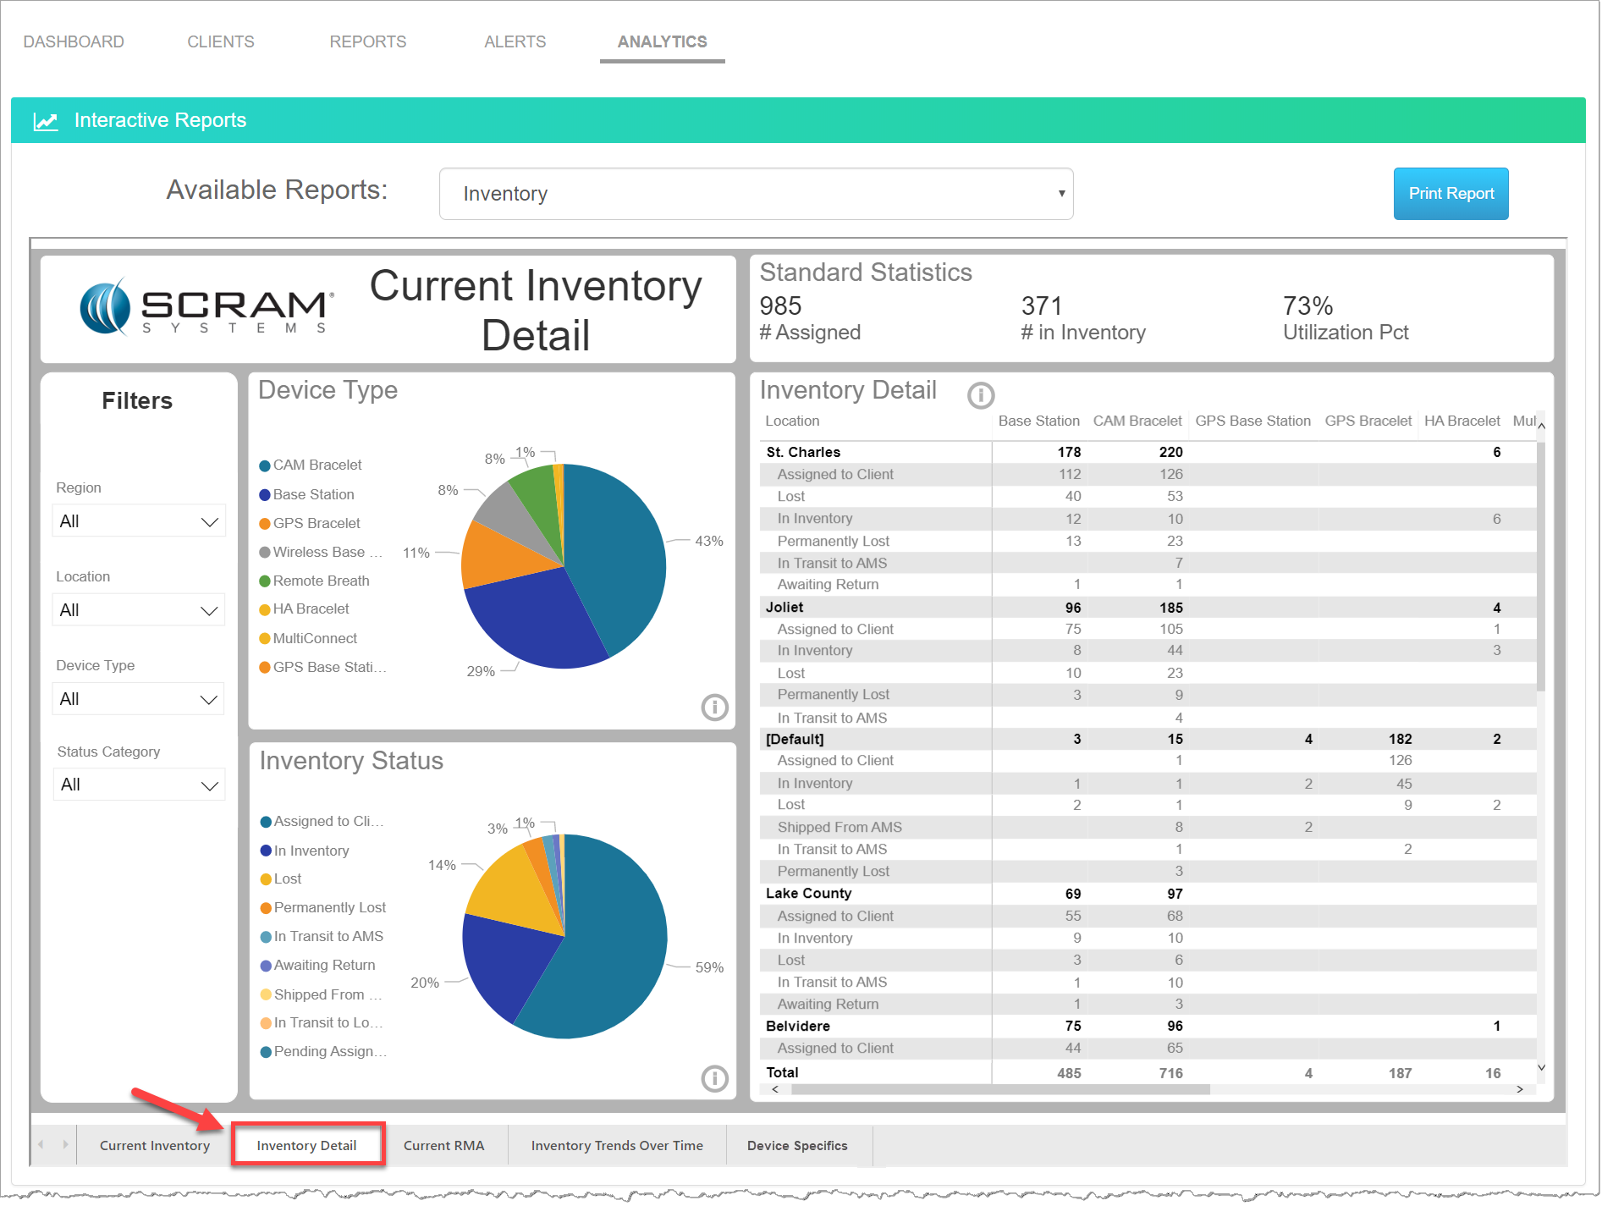Image resolution: width=1602 pixels, height=1206 pixels.
Task: Expand the Region filter dropdown
Action: click(139, 521)
